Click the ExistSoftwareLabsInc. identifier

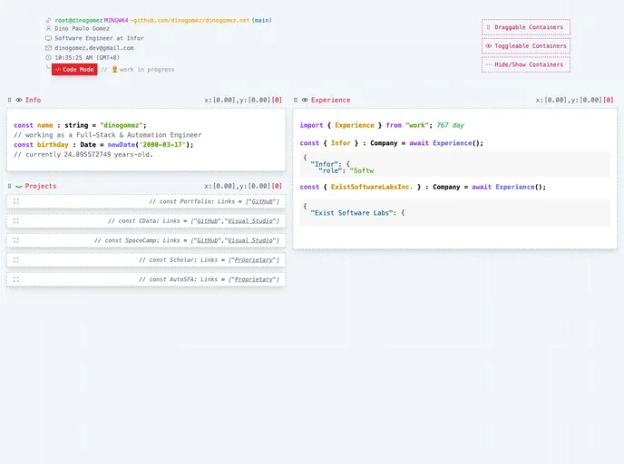point(372,187)
